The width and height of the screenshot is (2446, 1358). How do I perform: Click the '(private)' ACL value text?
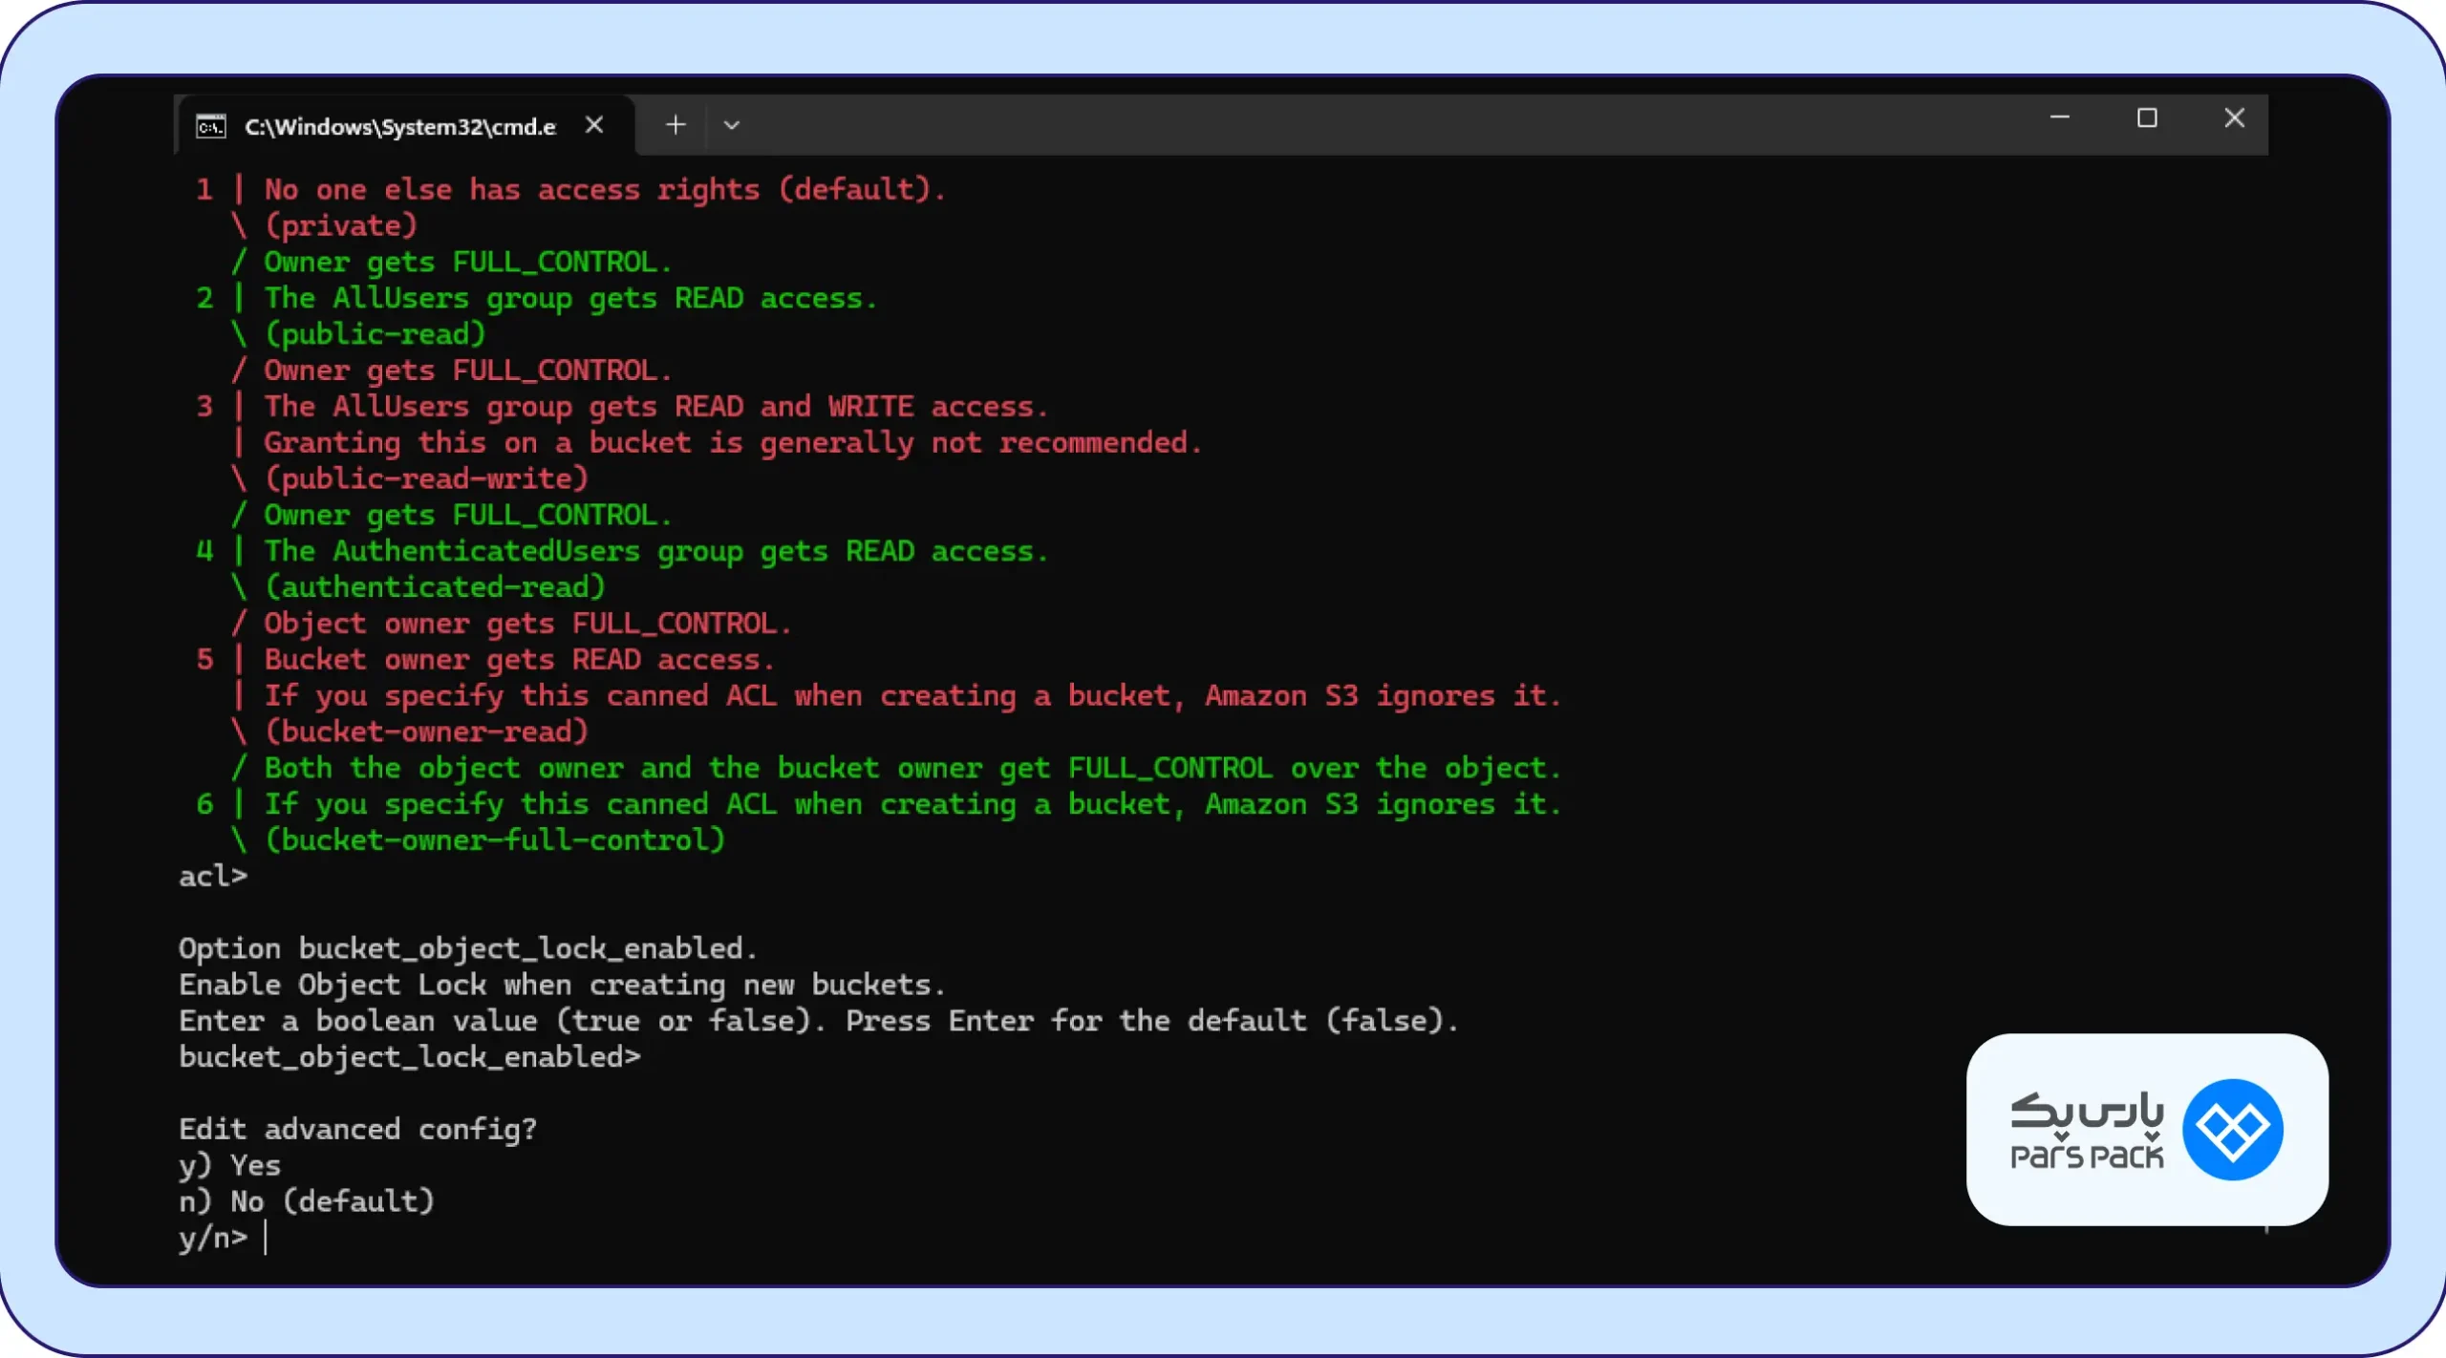pyautogui.click(x=341, y=225)
